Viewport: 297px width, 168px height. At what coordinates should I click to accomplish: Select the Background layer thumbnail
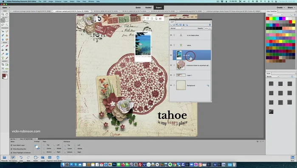click(181, 85)
